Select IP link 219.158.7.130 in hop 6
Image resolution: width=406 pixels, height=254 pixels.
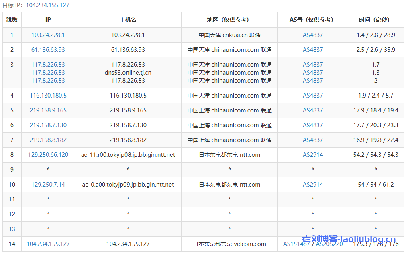point(48,125)
